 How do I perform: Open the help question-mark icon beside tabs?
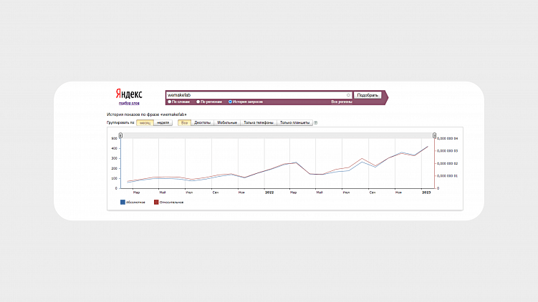pos(316,122)
